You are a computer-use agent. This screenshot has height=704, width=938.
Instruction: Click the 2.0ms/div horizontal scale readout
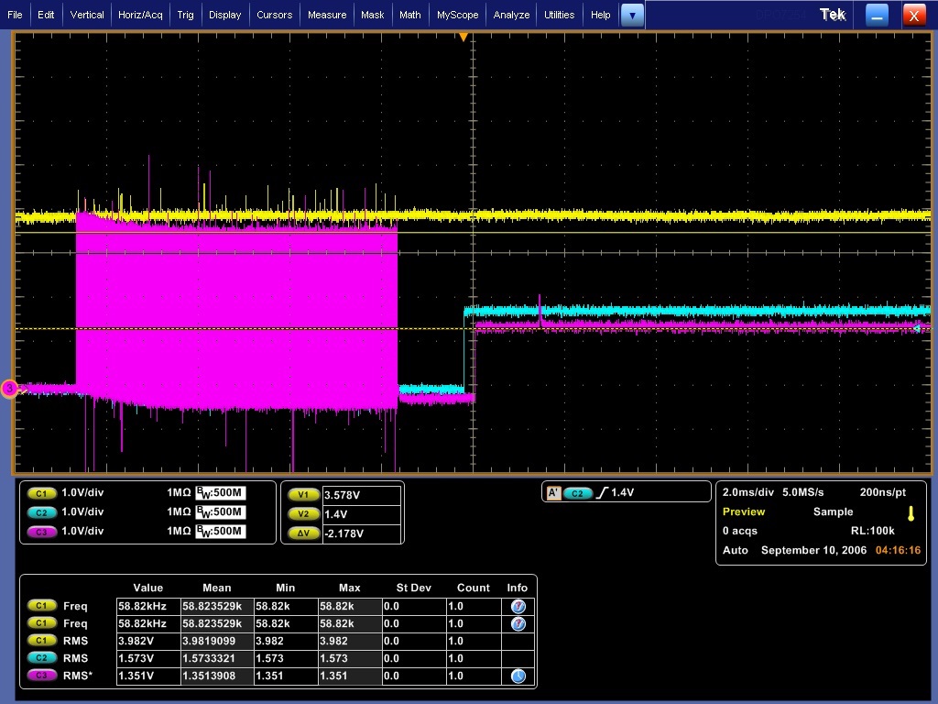click(747, 492)
